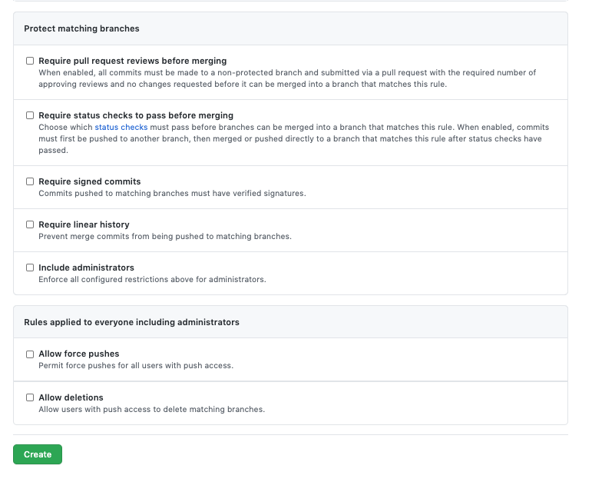Click the Prevent merge commits description text
The height and width of the screenshot is (482, 592).
[x=165, y=236]
